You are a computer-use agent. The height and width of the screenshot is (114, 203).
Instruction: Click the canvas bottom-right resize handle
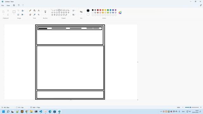click(138, 100)
